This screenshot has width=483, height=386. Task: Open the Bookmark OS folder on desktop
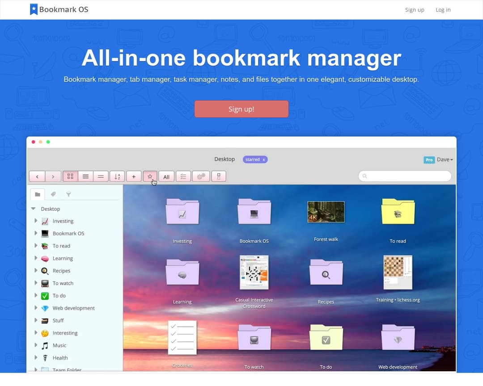[254, 211]
